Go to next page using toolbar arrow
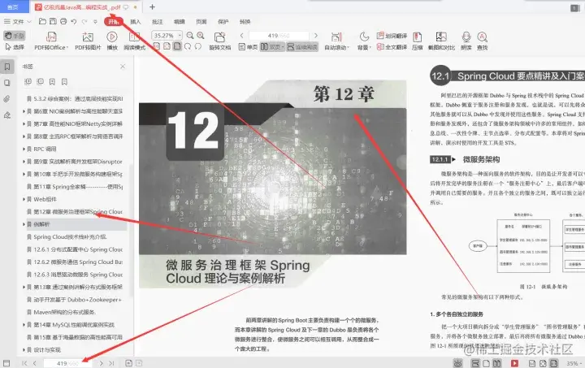 pyautogui.click(x=316, y=36)
